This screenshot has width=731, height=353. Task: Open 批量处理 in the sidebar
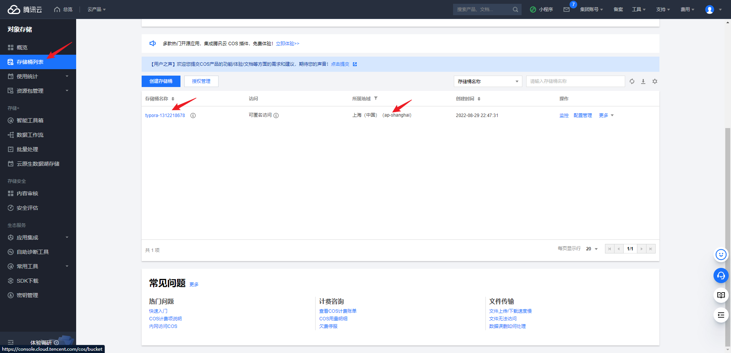[38, 149]
